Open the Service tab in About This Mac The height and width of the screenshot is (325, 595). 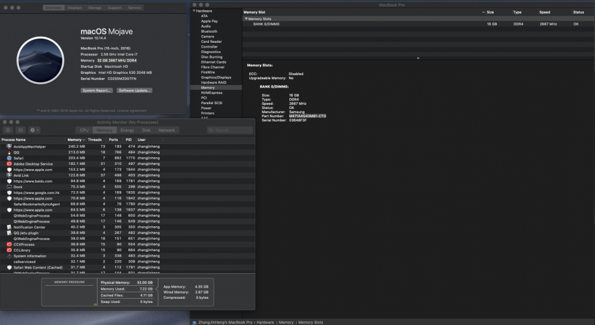pyautogui.click(x=134, y=8)
